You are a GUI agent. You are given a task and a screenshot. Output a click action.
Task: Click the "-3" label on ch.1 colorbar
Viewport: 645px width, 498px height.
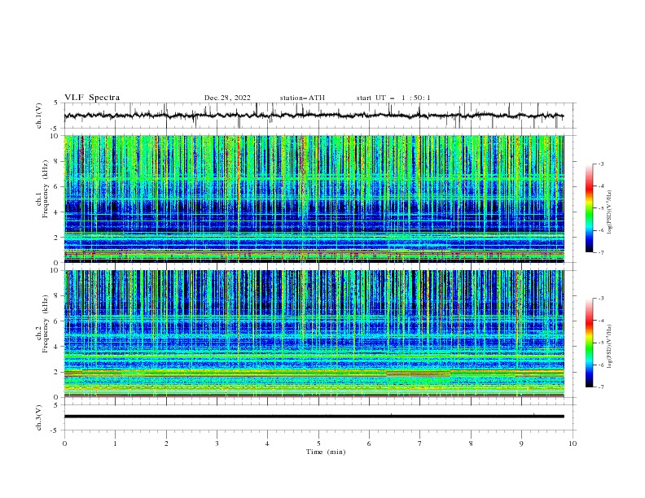point(600,164)
